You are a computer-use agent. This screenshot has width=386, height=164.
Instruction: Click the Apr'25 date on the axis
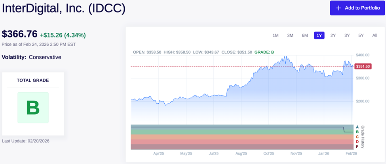click(x=158, y=153)
